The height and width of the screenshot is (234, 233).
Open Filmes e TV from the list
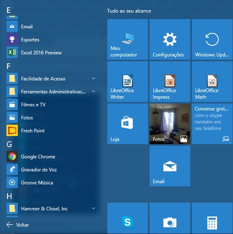coord(33,105)
